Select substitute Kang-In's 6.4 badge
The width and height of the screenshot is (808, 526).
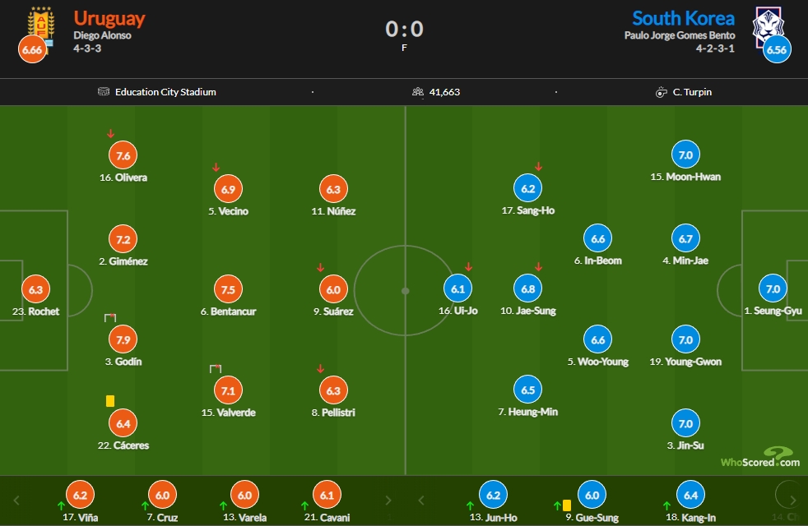690,495
